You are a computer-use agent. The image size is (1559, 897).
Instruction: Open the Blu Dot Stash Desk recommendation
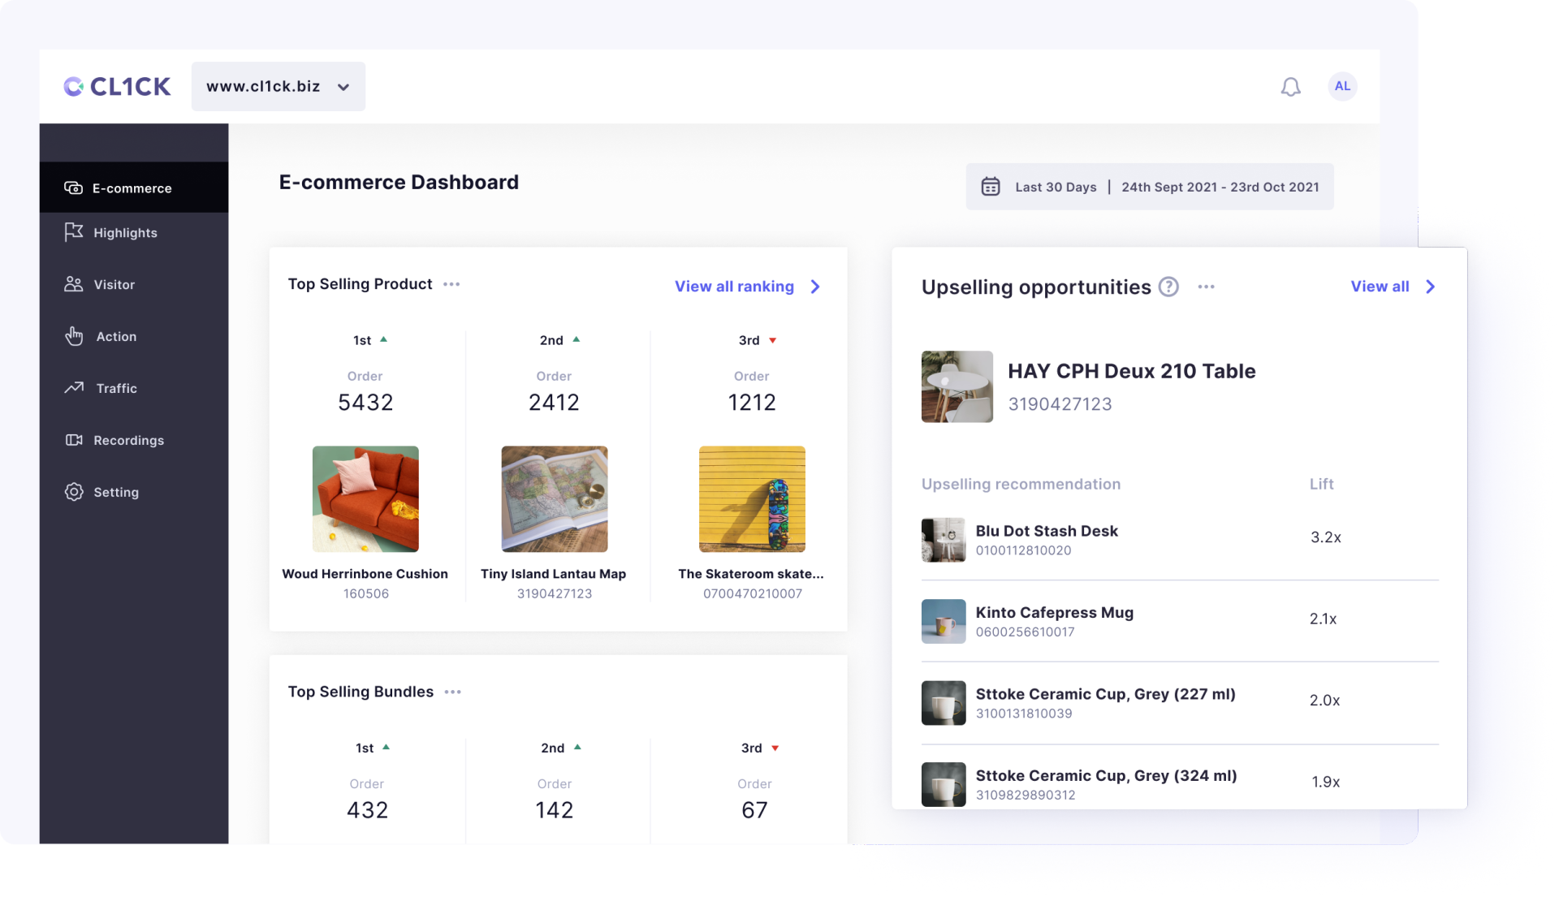click(1046, 531)
